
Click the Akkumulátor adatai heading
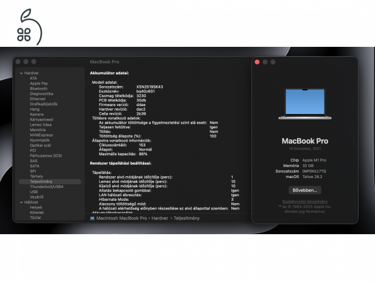click(x=110, y=73)
